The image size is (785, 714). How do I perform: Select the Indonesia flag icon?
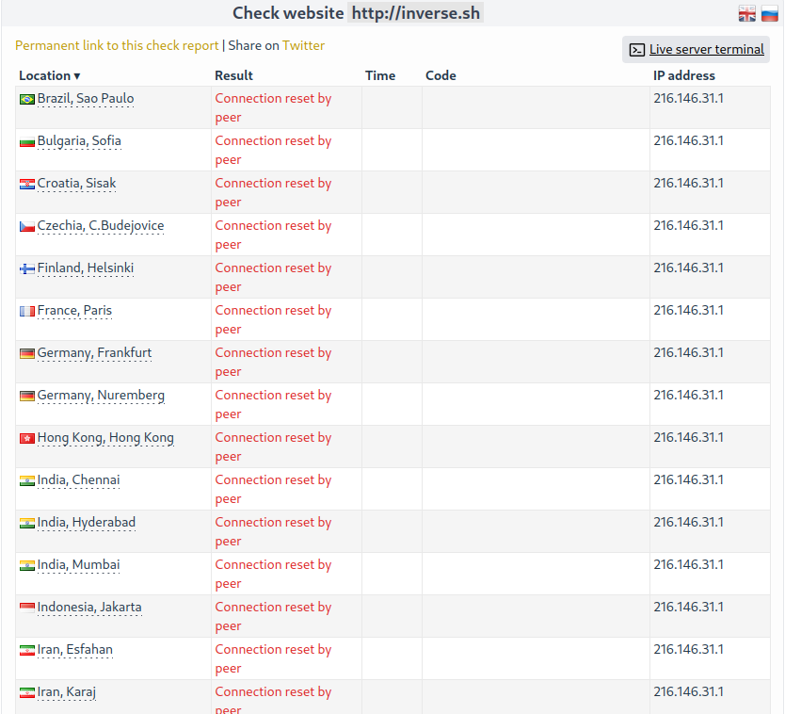(x=26, y=606)
